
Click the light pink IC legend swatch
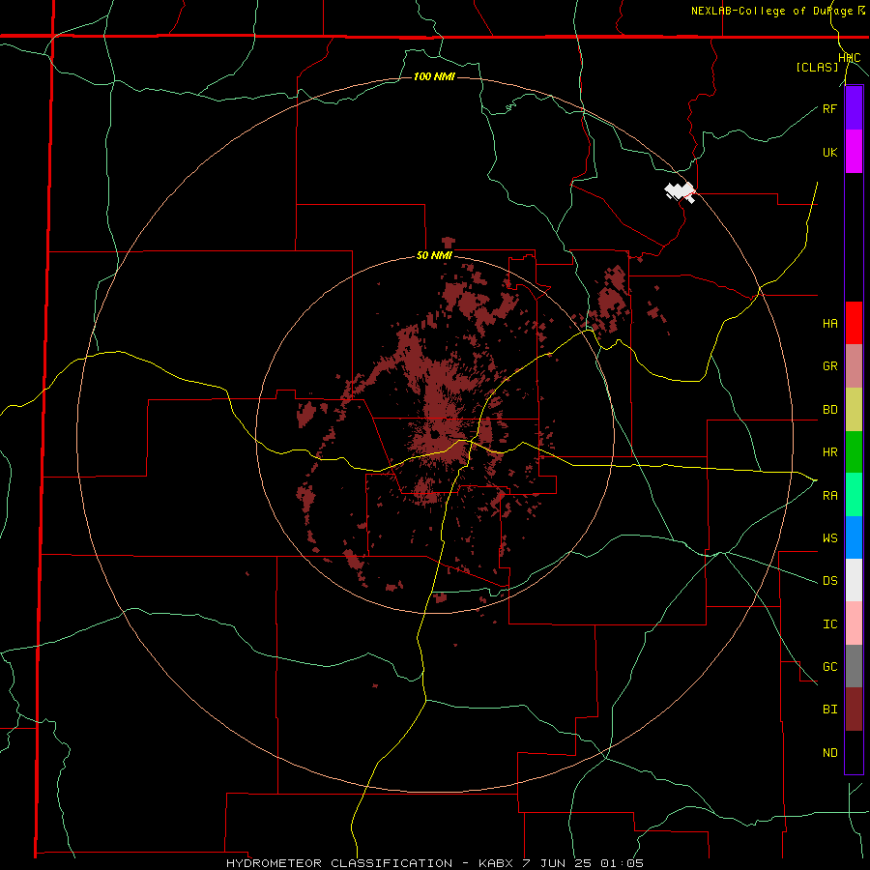pyautogui.click(x=854, y=623)
